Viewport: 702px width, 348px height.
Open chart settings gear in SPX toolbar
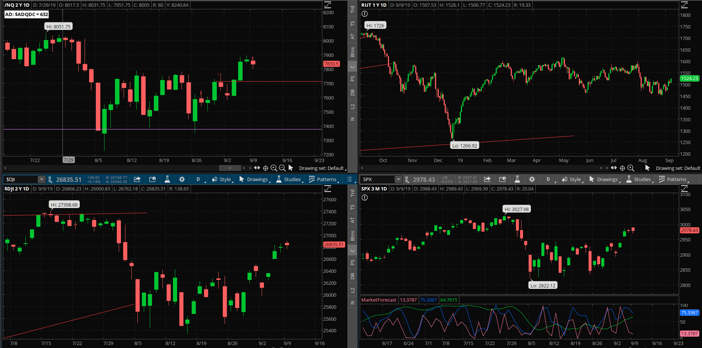[532, 179]
